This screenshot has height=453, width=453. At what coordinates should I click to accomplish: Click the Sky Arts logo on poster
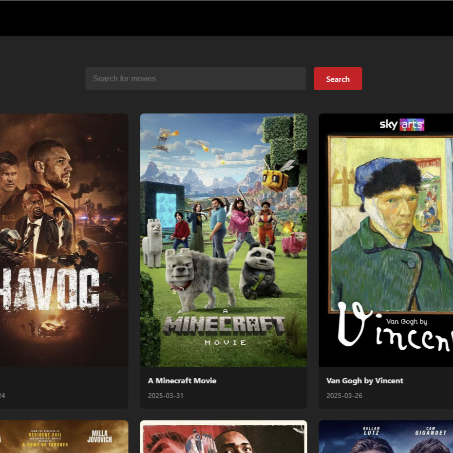pos(401,125)
